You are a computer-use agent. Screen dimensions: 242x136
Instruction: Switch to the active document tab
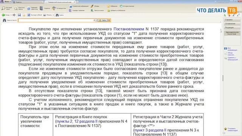(x=59, y=2)
